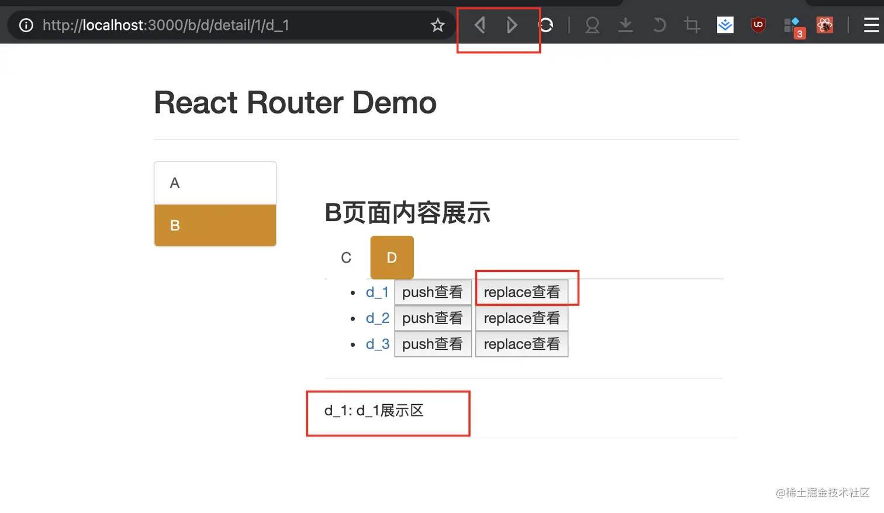Open the extension showing badge 3
Image resolution: width=884 pixels, height=513 pixels.
(x=793, y=27)
